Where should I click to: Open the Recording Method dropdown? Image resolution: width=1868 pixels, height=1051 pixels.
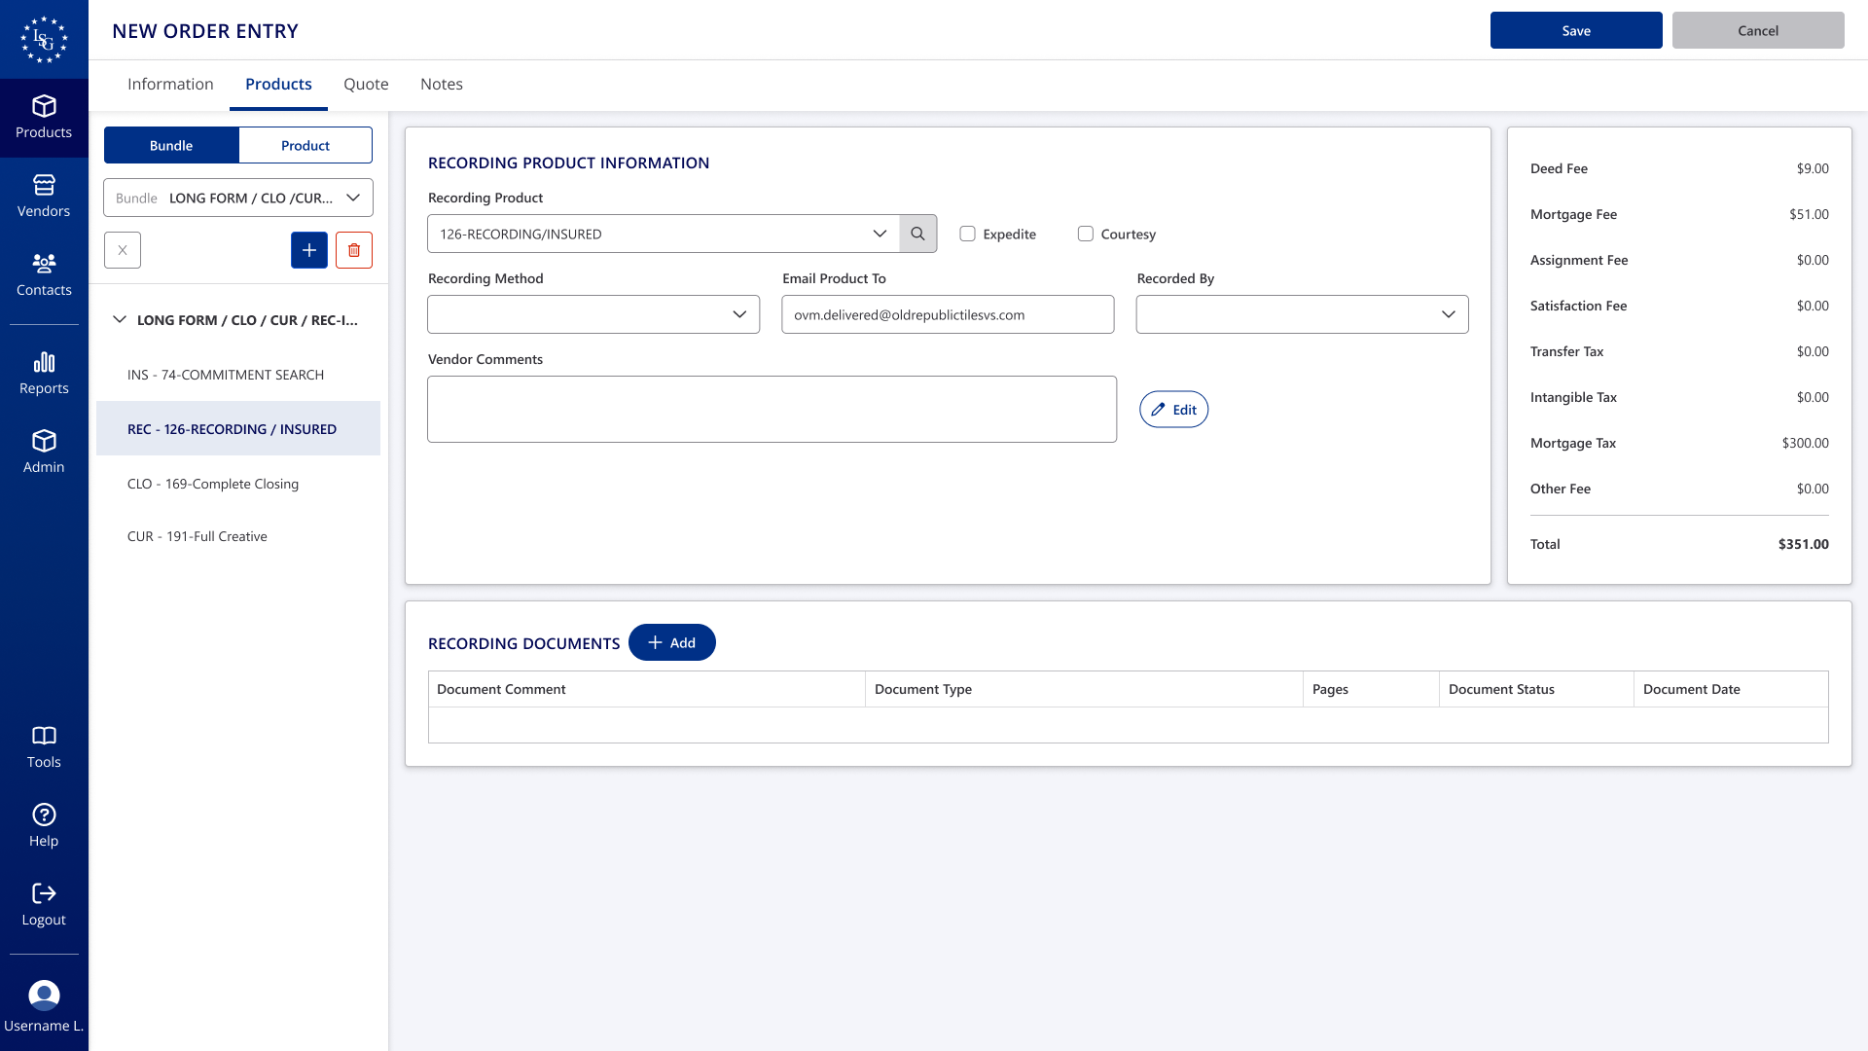(593, 314)
